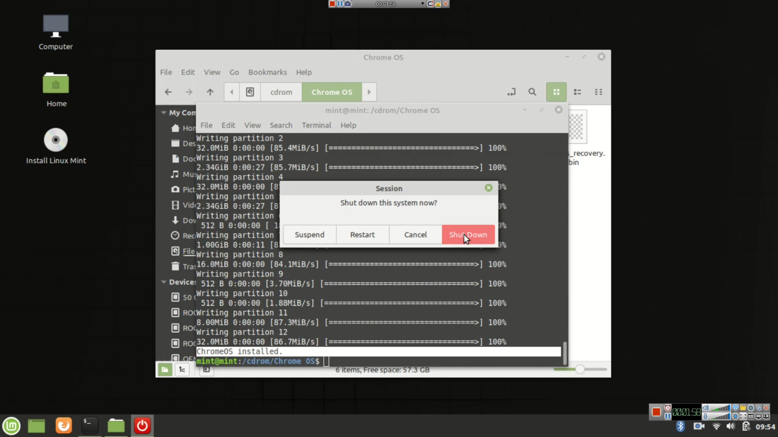Viewport: 778px width, 437px height.
Task: Adjust the icon zoom slider in the file manager
Action: pos(580,370)
